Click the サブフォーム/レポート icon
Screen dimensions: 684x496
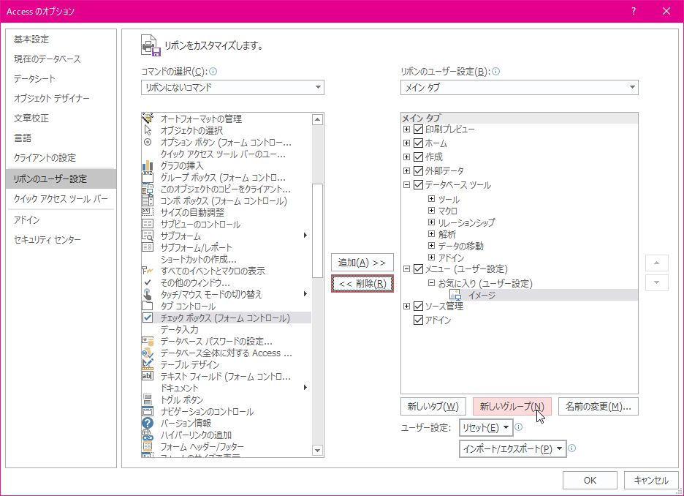coord(148,247)
